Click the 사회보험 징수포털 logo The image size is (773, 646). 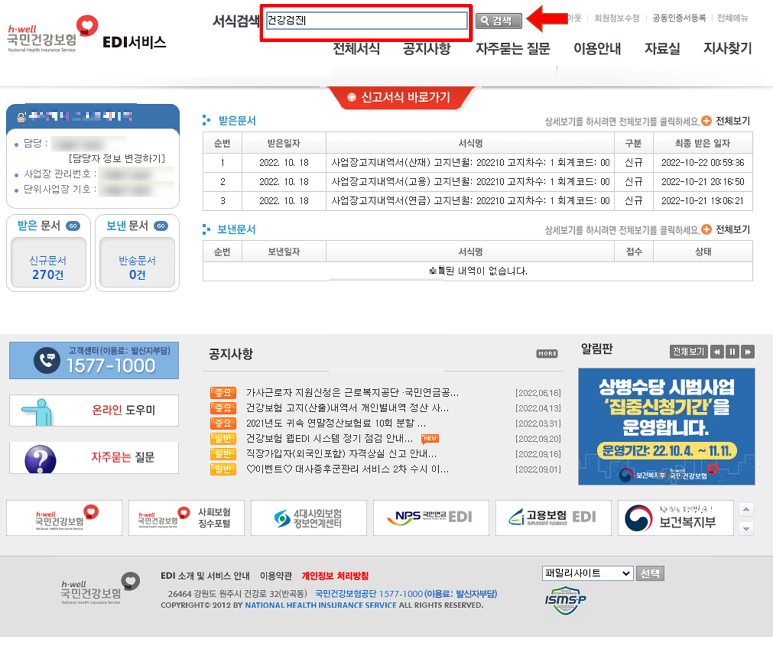[x=186, y=517]
